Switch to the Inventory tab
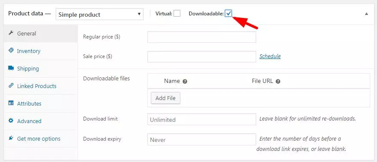The image size is (377, 162). (x=41, y=51)
